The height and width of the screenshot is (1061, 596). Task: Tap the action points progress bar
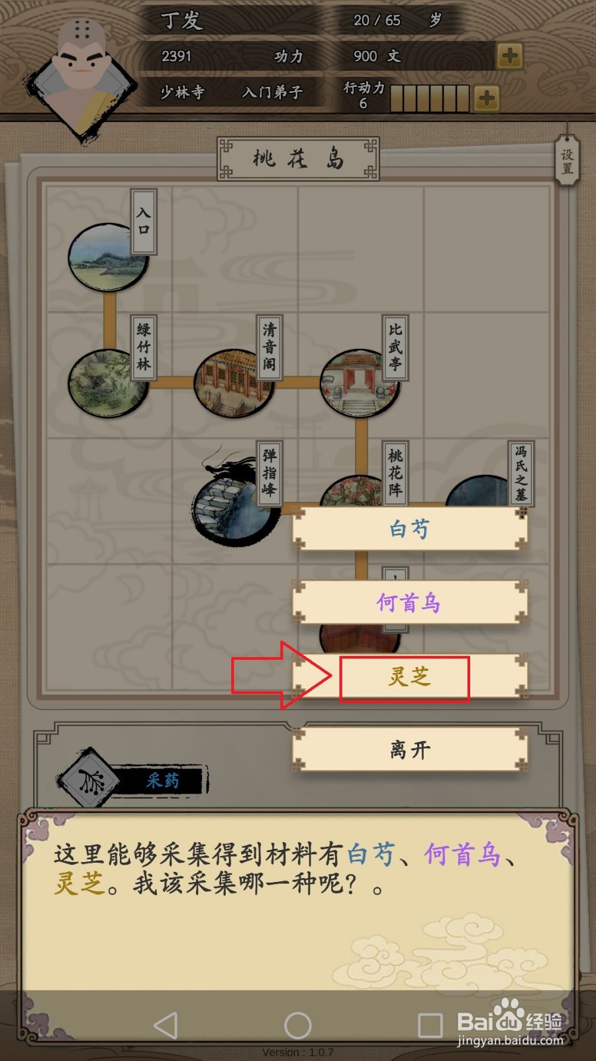click(x=430, y=99)
